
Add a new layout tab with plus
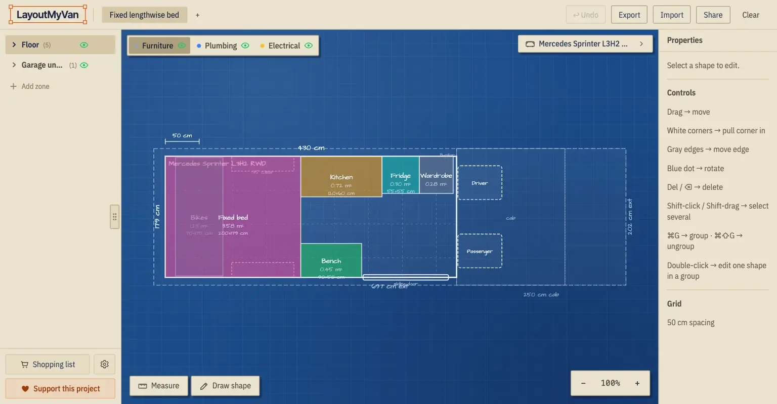pyautogui.click(x=197, y=15)
